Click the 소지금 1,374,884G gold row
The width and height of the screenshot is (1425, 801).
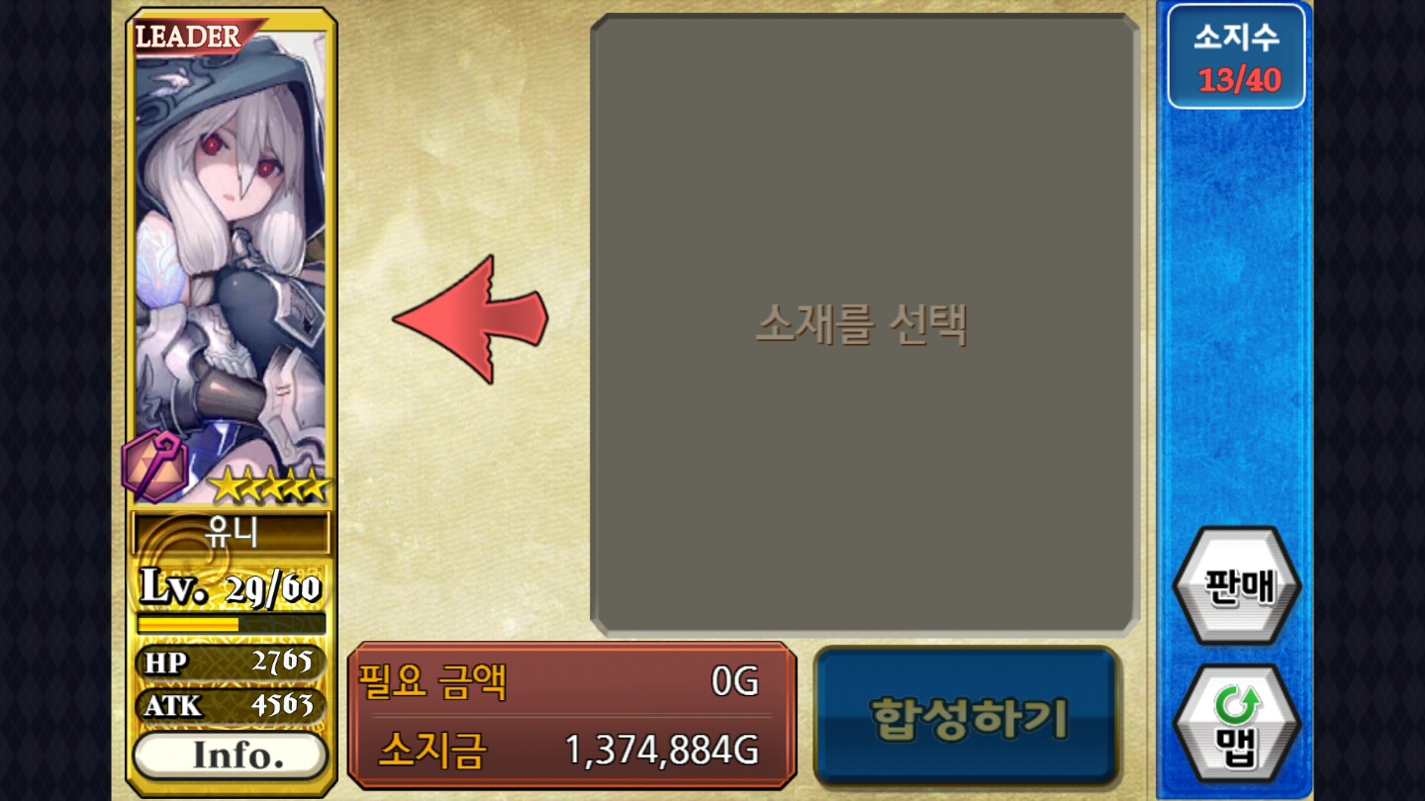pos(569,750)
